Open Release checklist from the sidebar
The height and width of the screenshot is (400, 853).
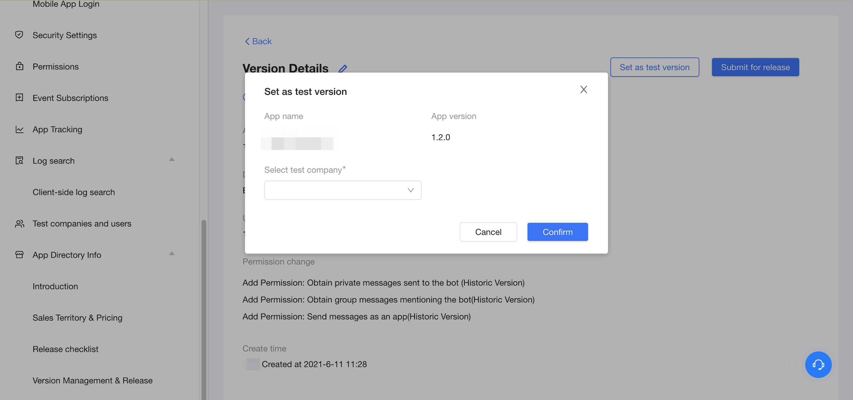[x=65, y=349]
